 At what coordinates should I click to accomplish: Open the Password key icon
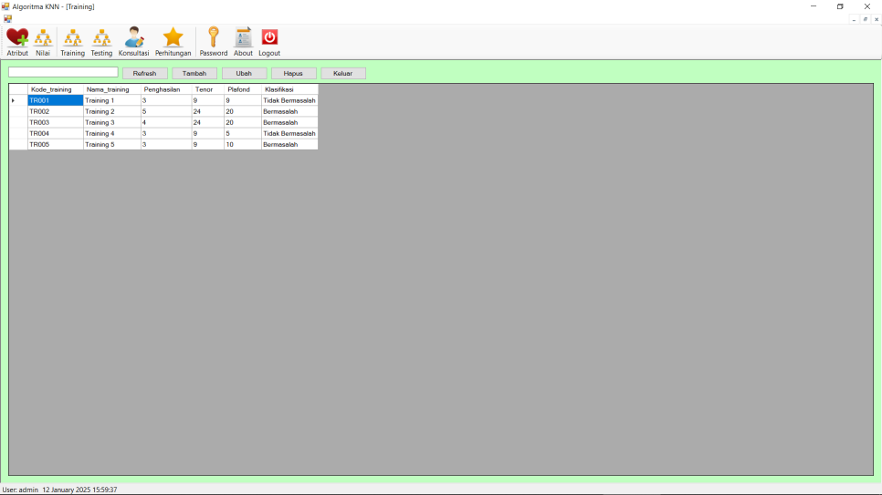tap(213, 38)
